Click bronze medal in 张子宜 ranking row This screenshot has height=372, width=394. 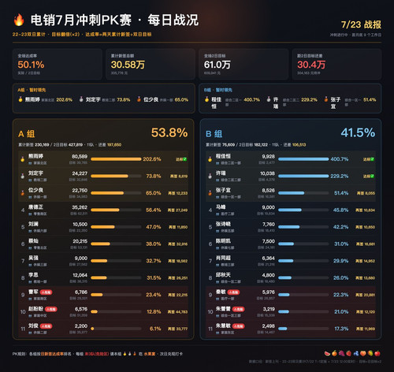pos(210,193)
